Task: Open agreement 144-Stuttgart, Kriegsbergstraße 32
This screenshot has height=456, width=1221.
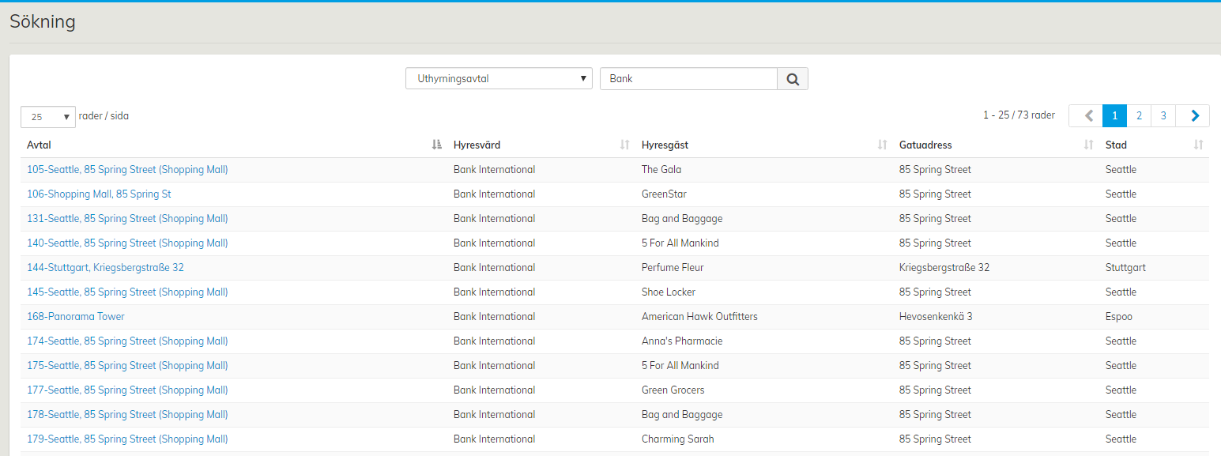Action: (x=105, y=267)
